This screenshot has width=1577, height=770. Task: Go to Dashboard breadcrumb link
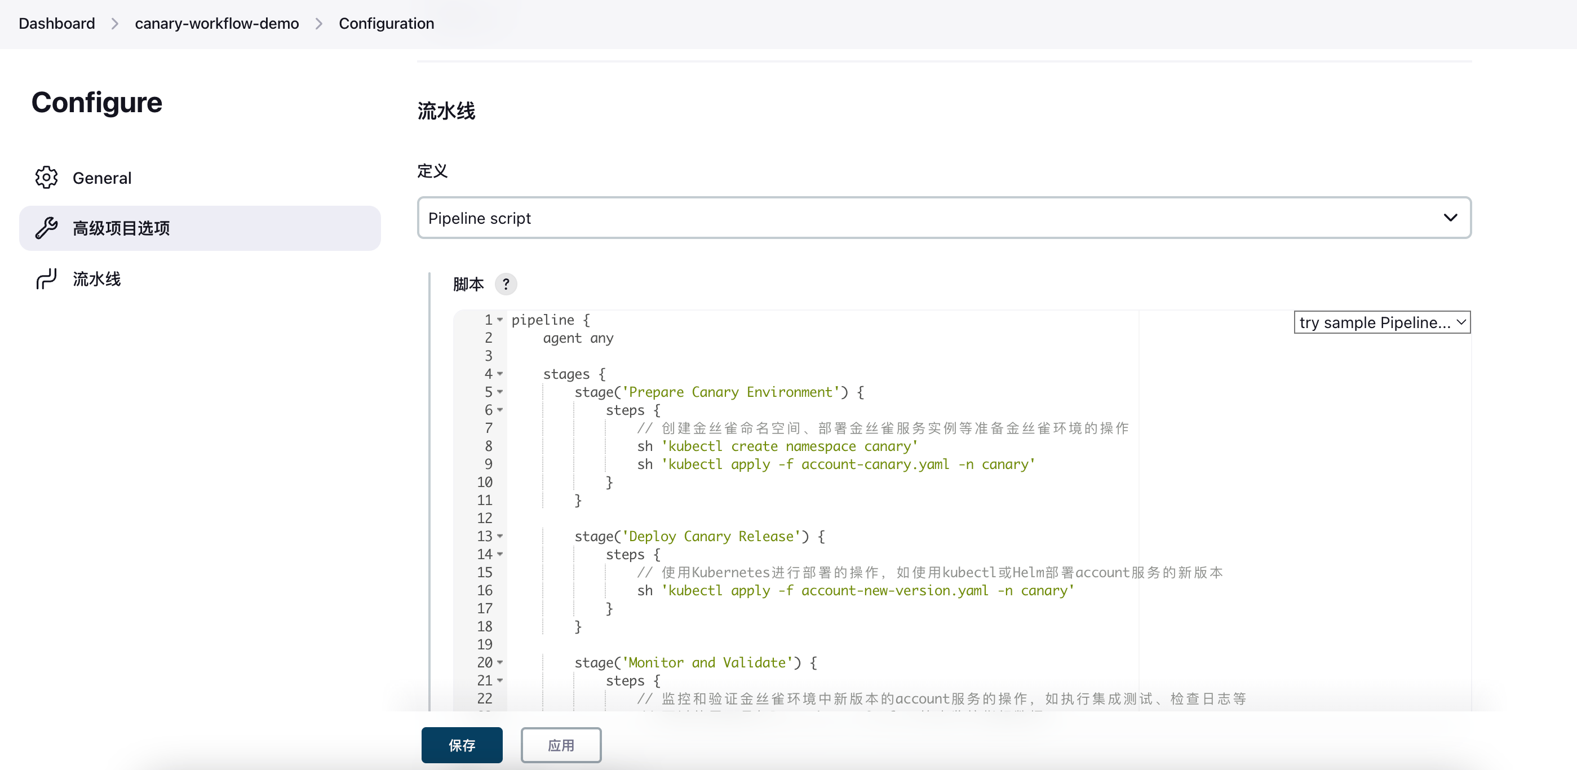coord(56,23)
